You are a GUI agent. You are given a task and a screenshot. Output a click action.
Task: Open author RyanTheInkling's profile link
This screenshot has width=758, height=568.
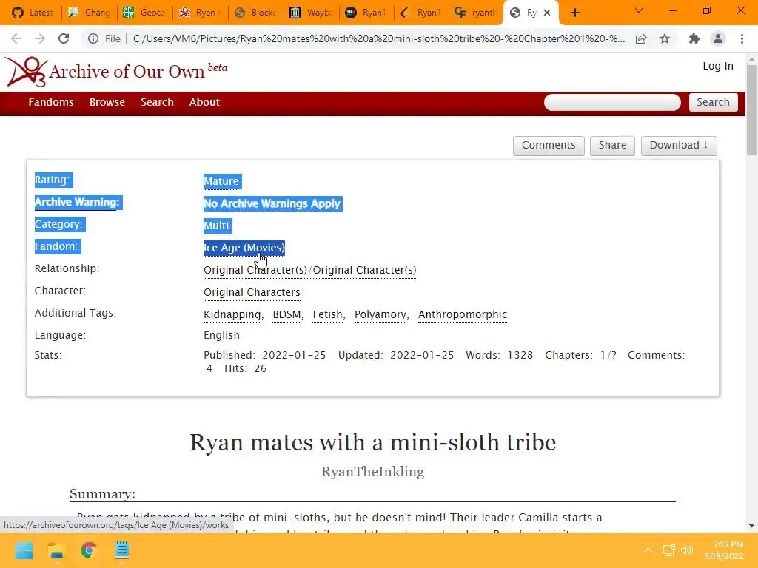373,471
